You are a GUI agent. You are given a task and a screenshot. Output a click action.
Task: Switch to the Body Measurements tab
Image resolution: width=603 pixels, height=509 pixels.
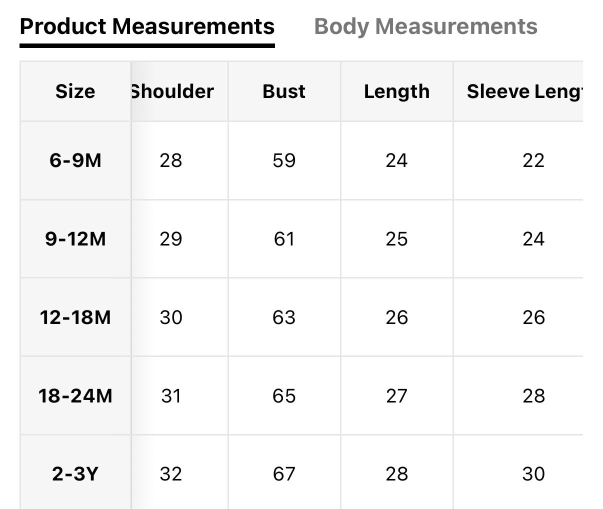(425, 26)
